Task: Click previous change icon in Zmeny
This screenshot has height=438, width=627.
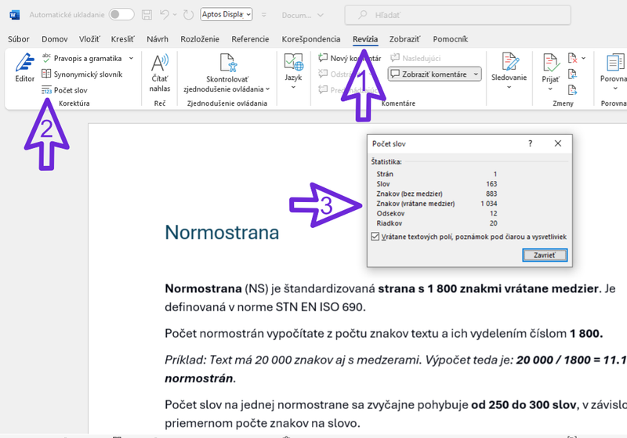Action: [x=573, y=74]
